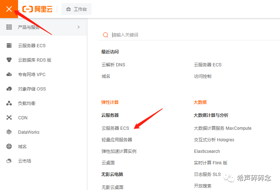Click the 云数据库 RDS 版 sidebar icon
This screenshot has height=190, width=280.
[x=9, y=60]
